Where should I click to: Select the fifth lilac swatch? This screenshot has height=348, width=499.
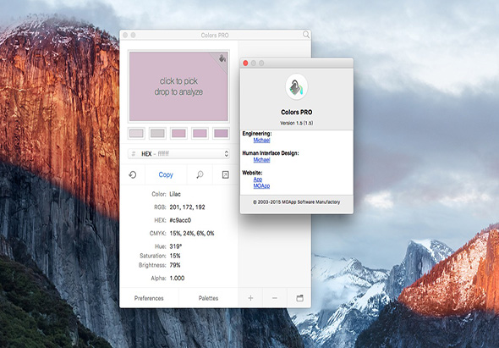coord(221,133)
